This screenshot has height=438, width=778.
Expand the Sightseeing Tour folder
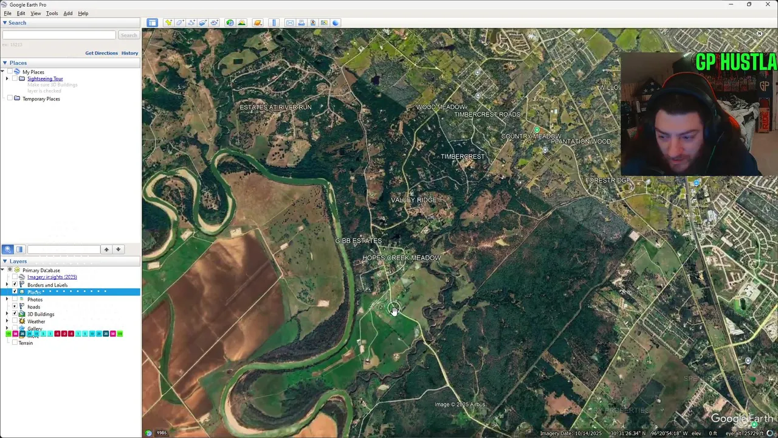coord(7,78)
